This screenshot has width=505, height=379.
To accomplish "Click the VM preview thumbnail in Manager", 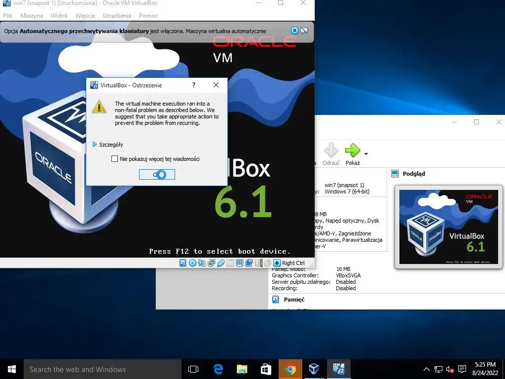I will [449, 227].
